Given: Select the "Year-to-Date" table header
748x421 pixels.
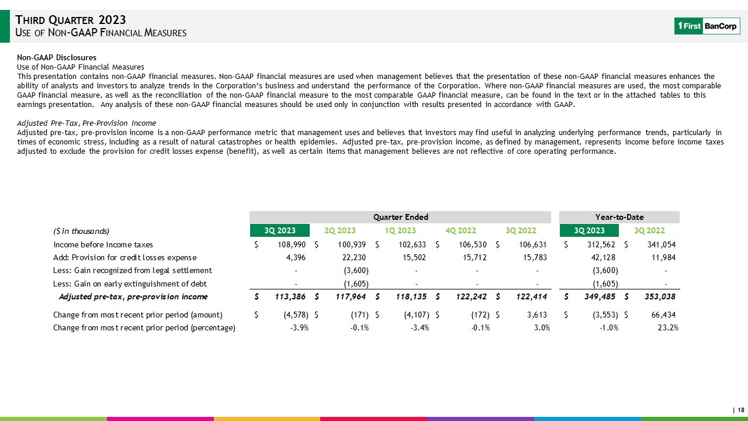Looking at the screenshot, I should point(619,217).
